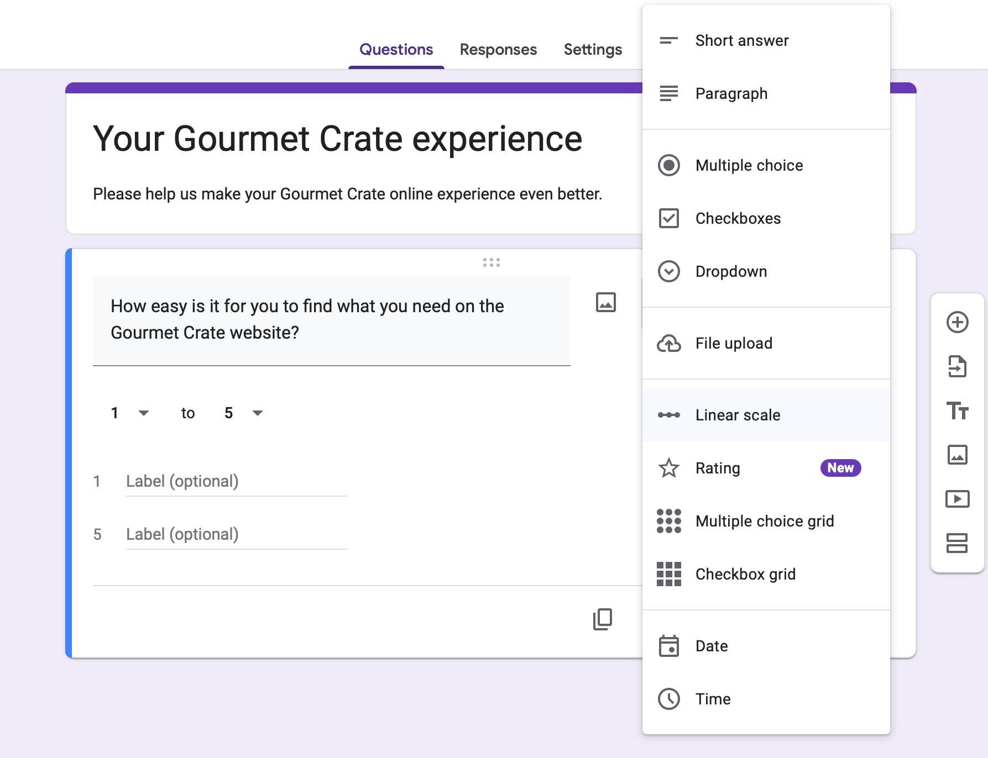The image size is (988, 758).
Task: Click the Add video sidebar icon
Action: pos(957,499)
